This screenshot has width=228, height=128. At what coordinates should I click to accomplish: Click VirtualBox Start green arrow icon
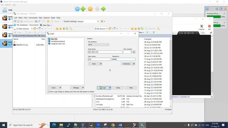click(103, 9)
